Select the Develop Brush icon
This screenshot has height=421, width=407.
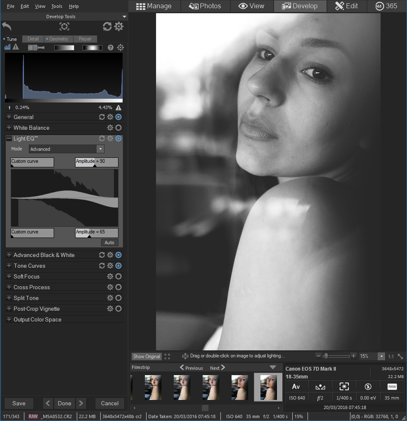pos(36,48)
